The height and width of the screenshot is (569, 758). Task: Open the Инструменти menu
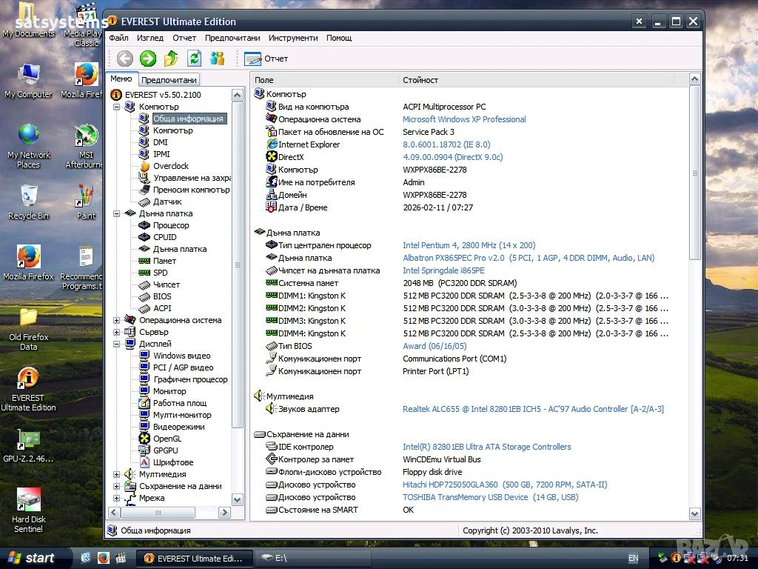tap(293, 38)
